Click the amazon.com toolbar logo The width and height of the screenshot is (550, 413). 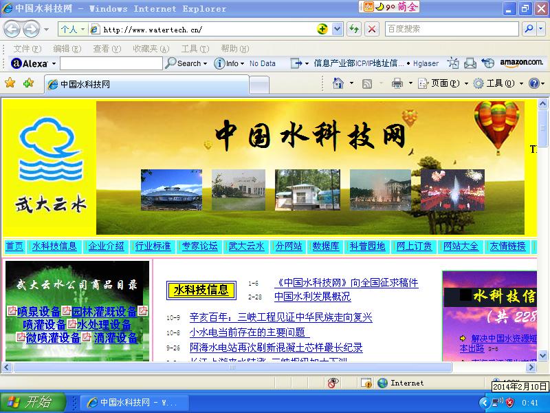coord(521,63)
